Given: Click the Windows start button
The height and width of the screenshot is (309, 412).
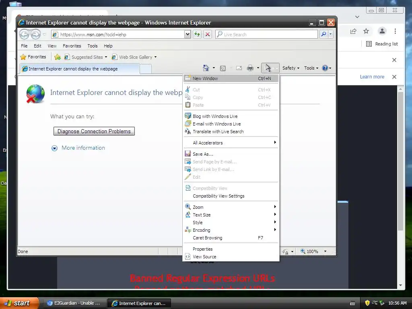Looking at the screenshot, I should (19, 303).
